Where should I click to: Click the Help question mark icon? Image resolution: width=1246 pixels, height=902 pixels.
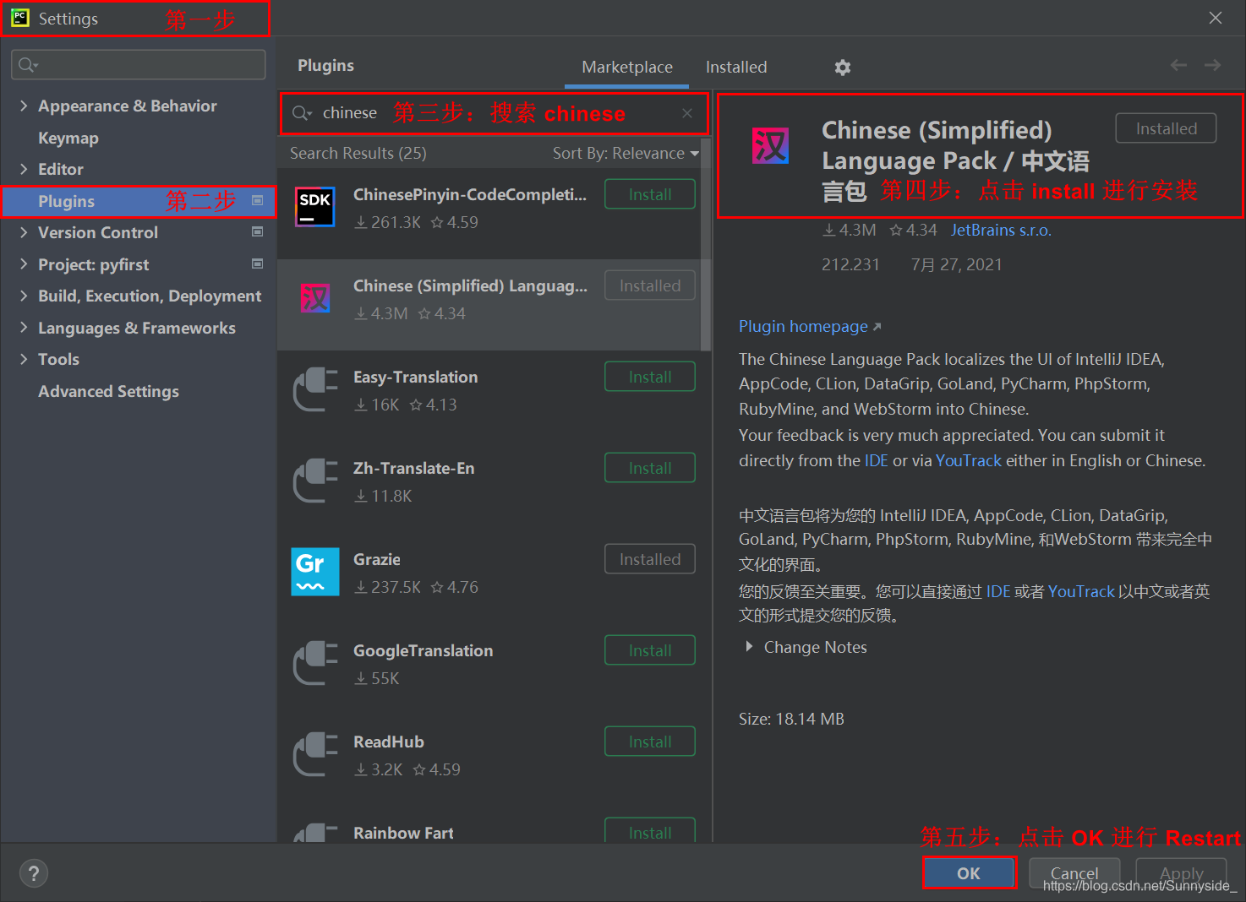pos(34,872)
